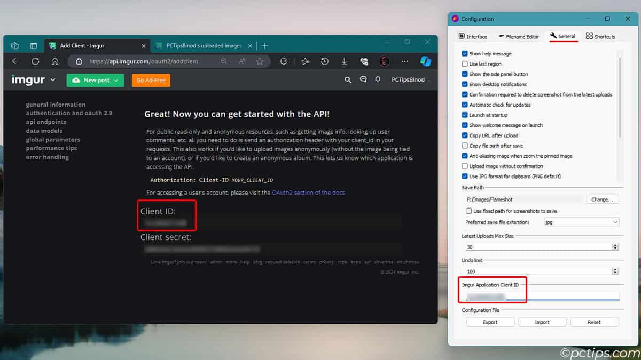The image size is (641, 360).
Task: Switch to the Shortcuts tab in Configuration
Action: pyautogui.click(x=600, y=36)
